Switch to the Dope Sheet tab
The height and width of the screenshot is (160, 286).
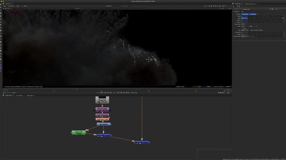click(30, 96)
